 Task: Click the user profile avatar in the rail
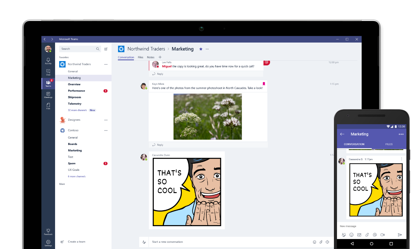[48, 49]
